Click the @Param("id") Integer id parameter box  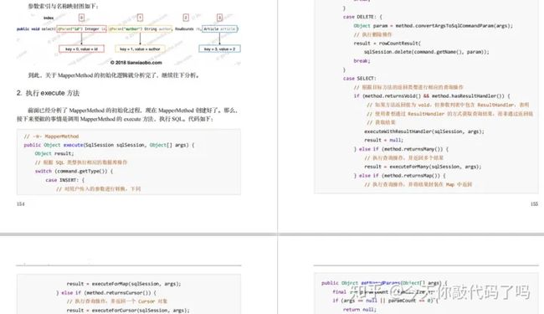click(x=81, y=28)
